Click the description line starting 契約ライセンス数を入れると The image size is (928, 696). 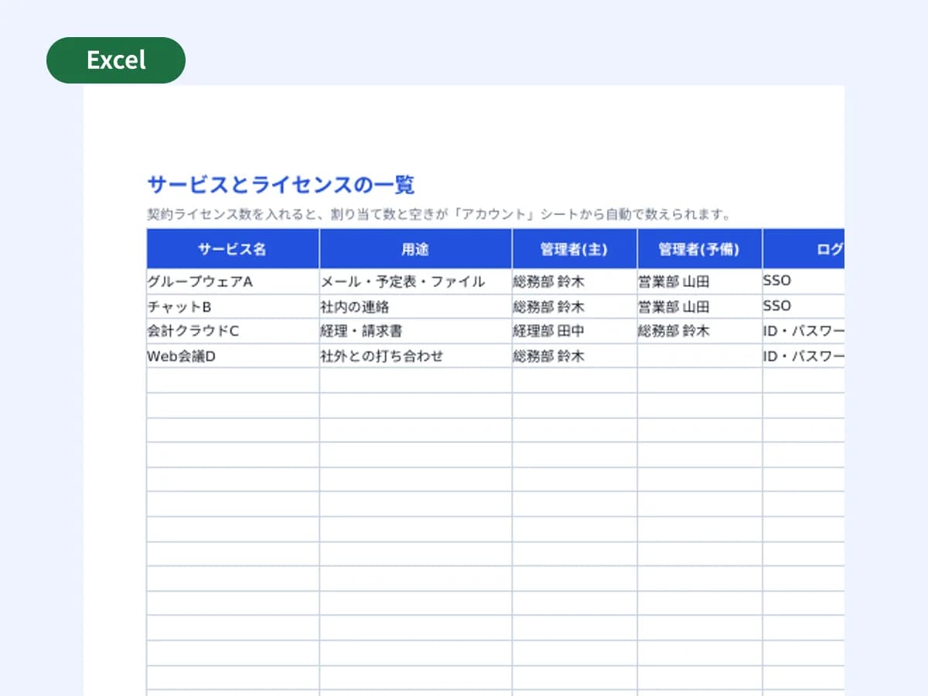[438, 214]
